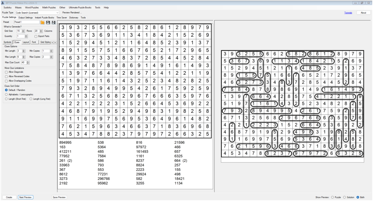Image resolution: width=373 pixels, height=201 pixels.
Task: Adjust the Max Length stepper arrows
Action: [23, 57]
